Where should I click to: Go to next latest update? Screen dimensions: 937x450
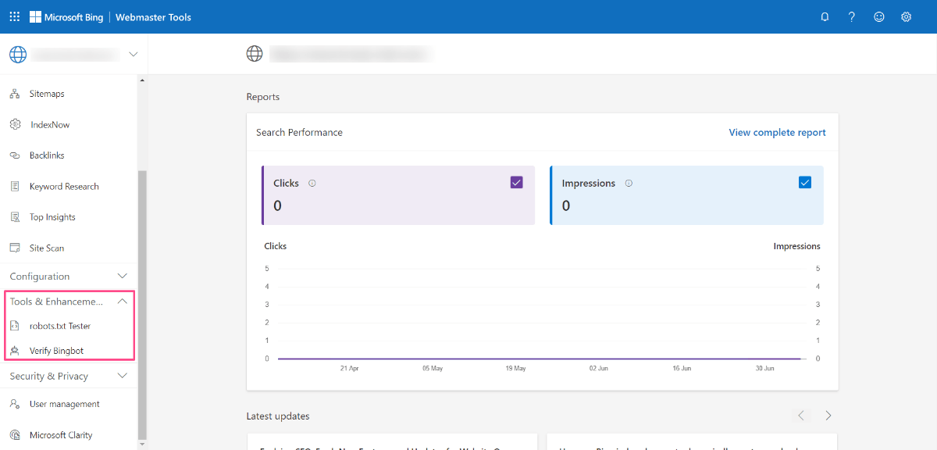[x=828, y=416]
